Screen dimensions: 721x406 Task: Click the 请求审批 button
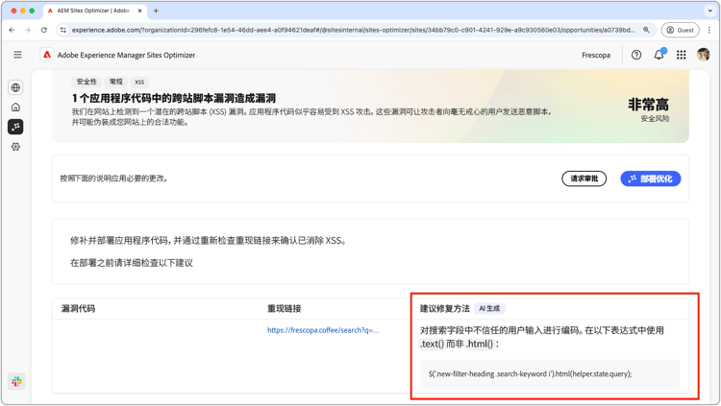584,179
